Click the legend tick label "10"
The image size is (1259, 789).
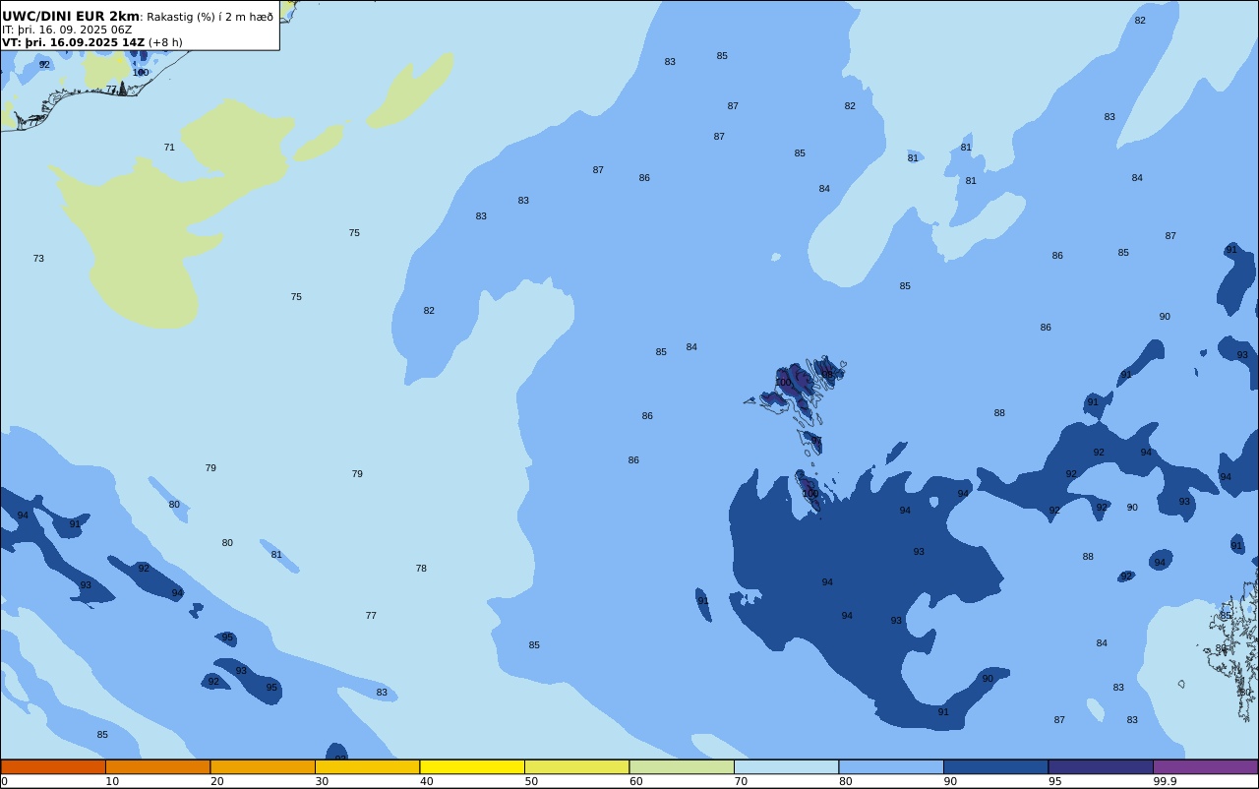click(x=112, y=781)
